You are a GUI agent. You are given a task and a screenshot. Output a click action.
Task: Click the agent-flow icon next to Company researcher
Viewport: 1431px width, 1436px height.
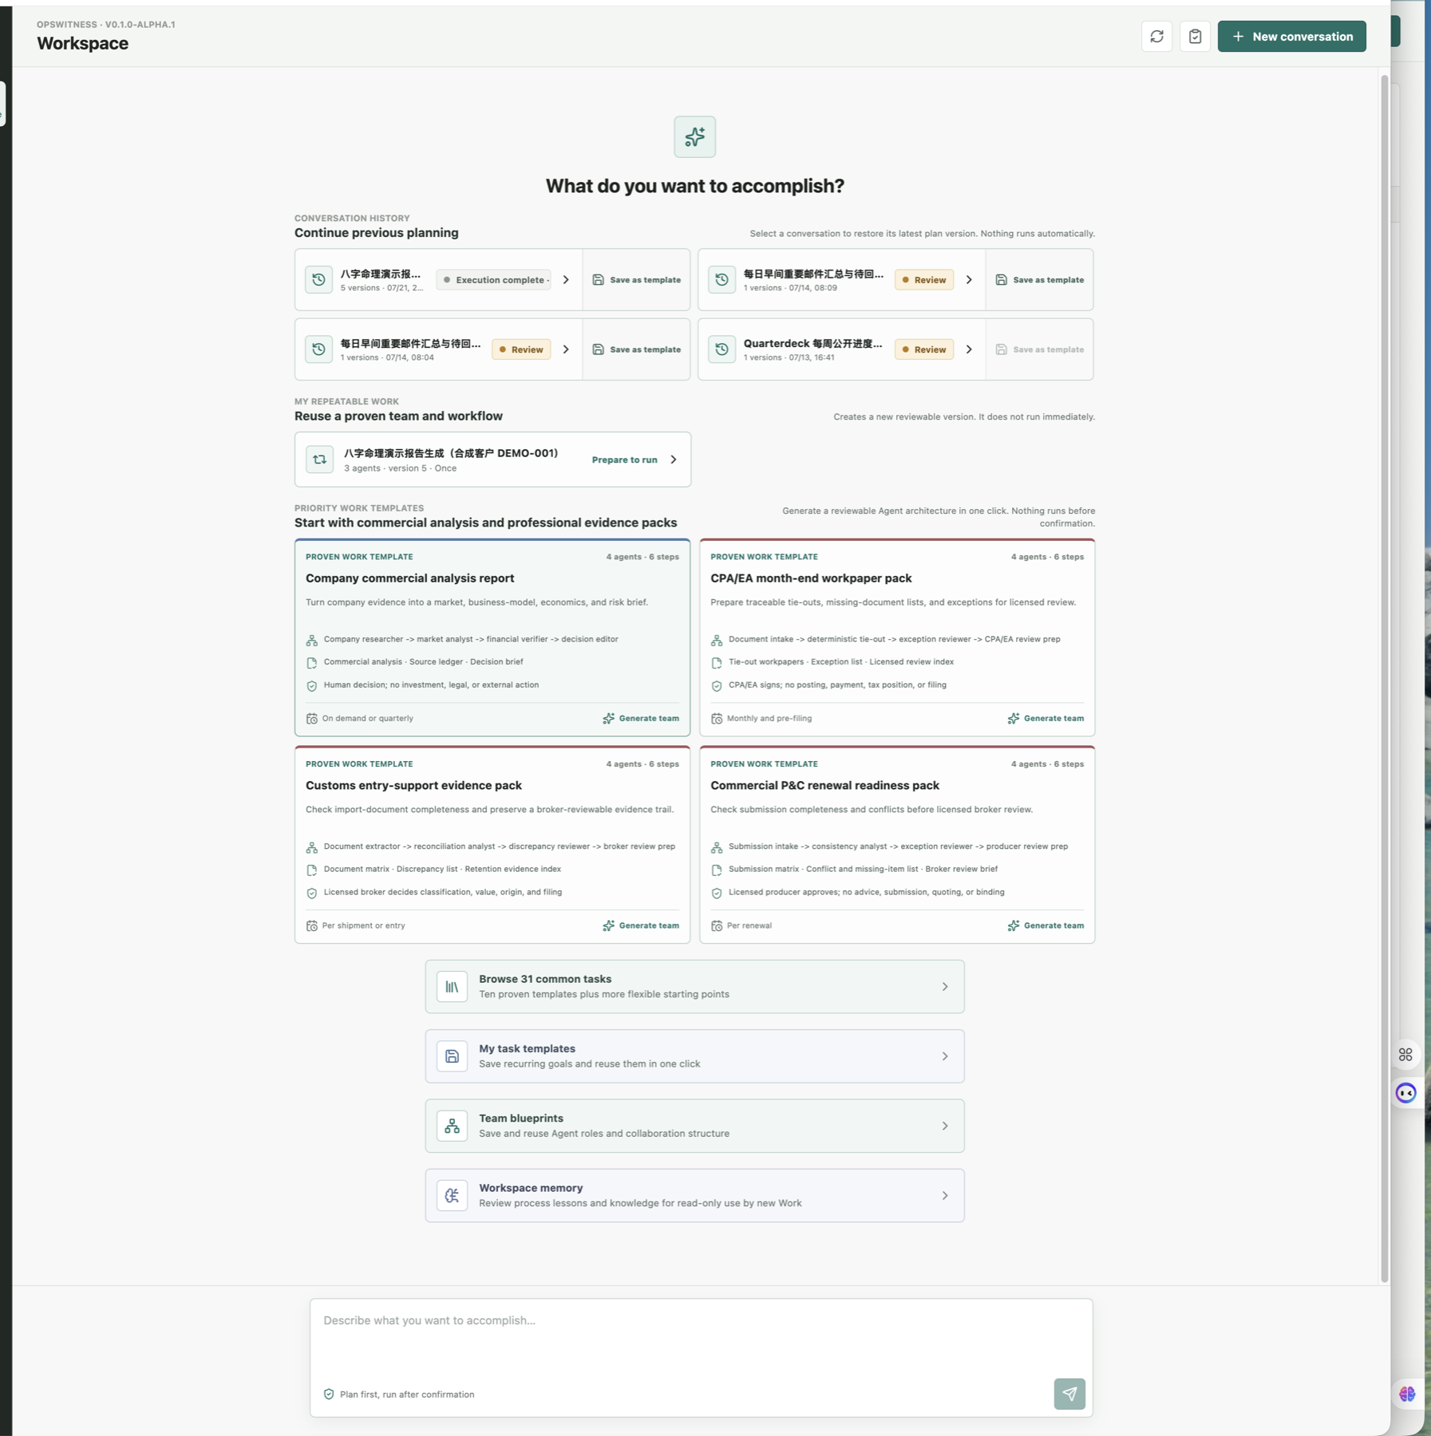[311, 641]
